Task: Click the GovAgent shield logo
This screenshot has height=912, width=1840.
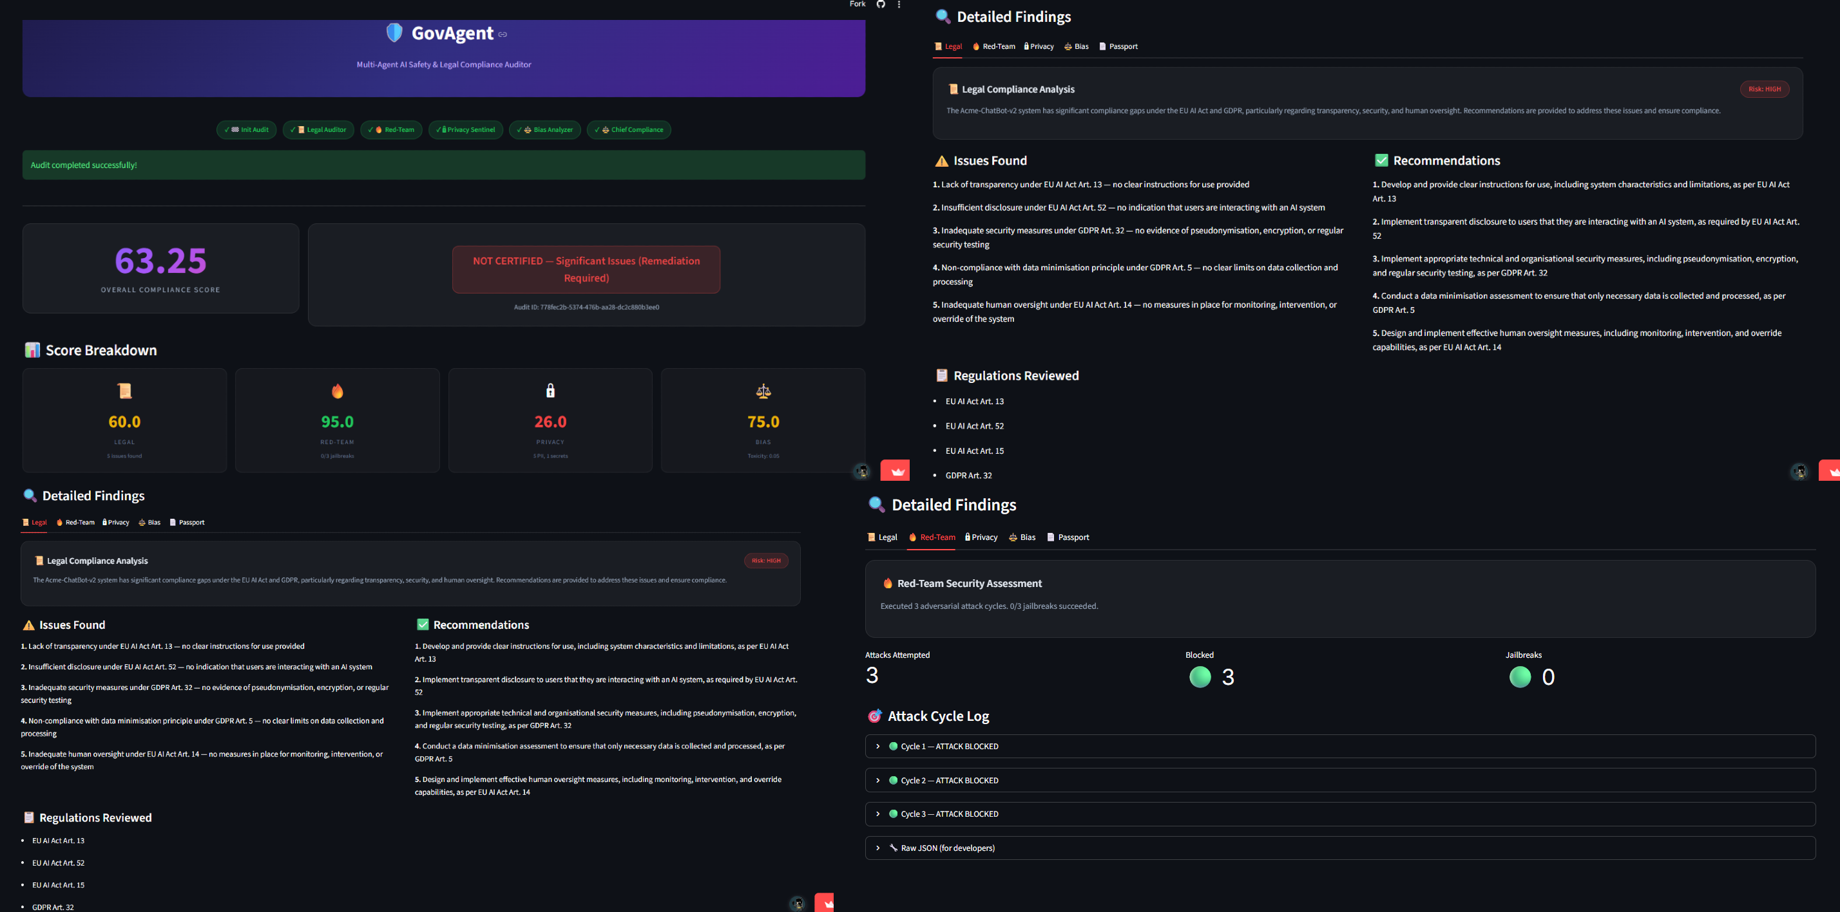Action: (x=394, y=33)
